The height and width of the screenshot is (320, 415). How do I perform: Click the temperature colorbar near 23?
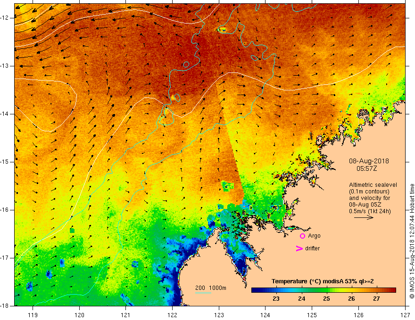[276, 290]
